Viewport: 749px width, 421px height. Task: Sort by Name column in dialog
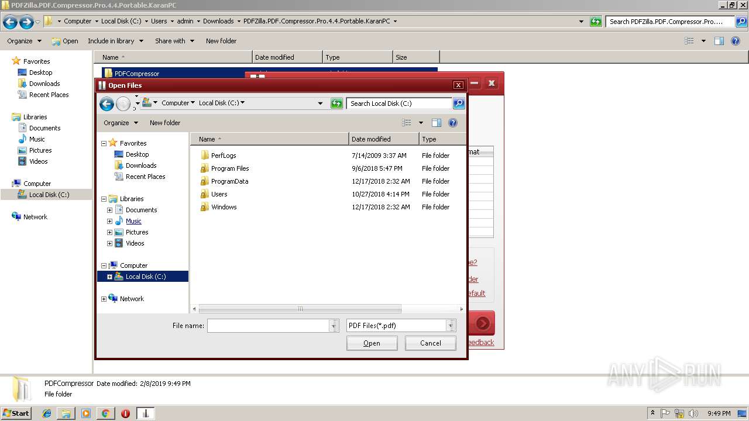270,139
